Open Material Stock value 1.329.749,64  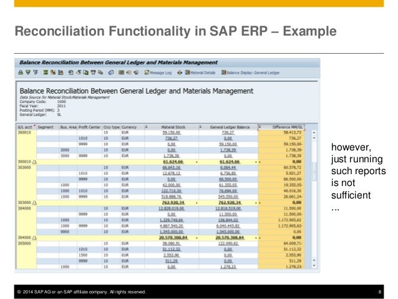(x=172, y=220)
